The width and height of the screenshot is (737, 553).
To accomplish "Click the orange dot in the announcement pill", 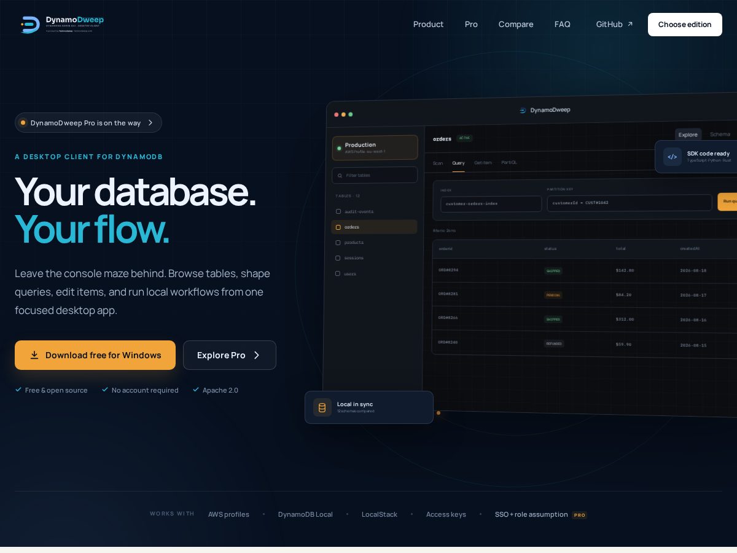I will 23,122.
